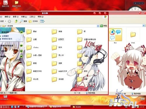Click the Search magnifier toolbar icon
Screen dimensions: 146x109
coord(21,21)
